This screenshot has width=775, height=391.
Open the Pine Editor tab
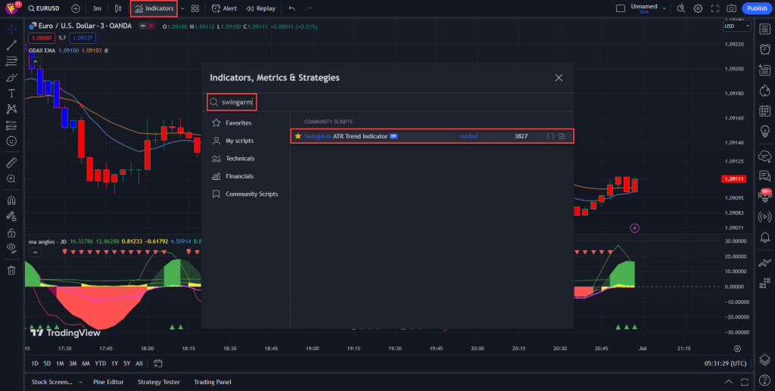tap(108, 382)
